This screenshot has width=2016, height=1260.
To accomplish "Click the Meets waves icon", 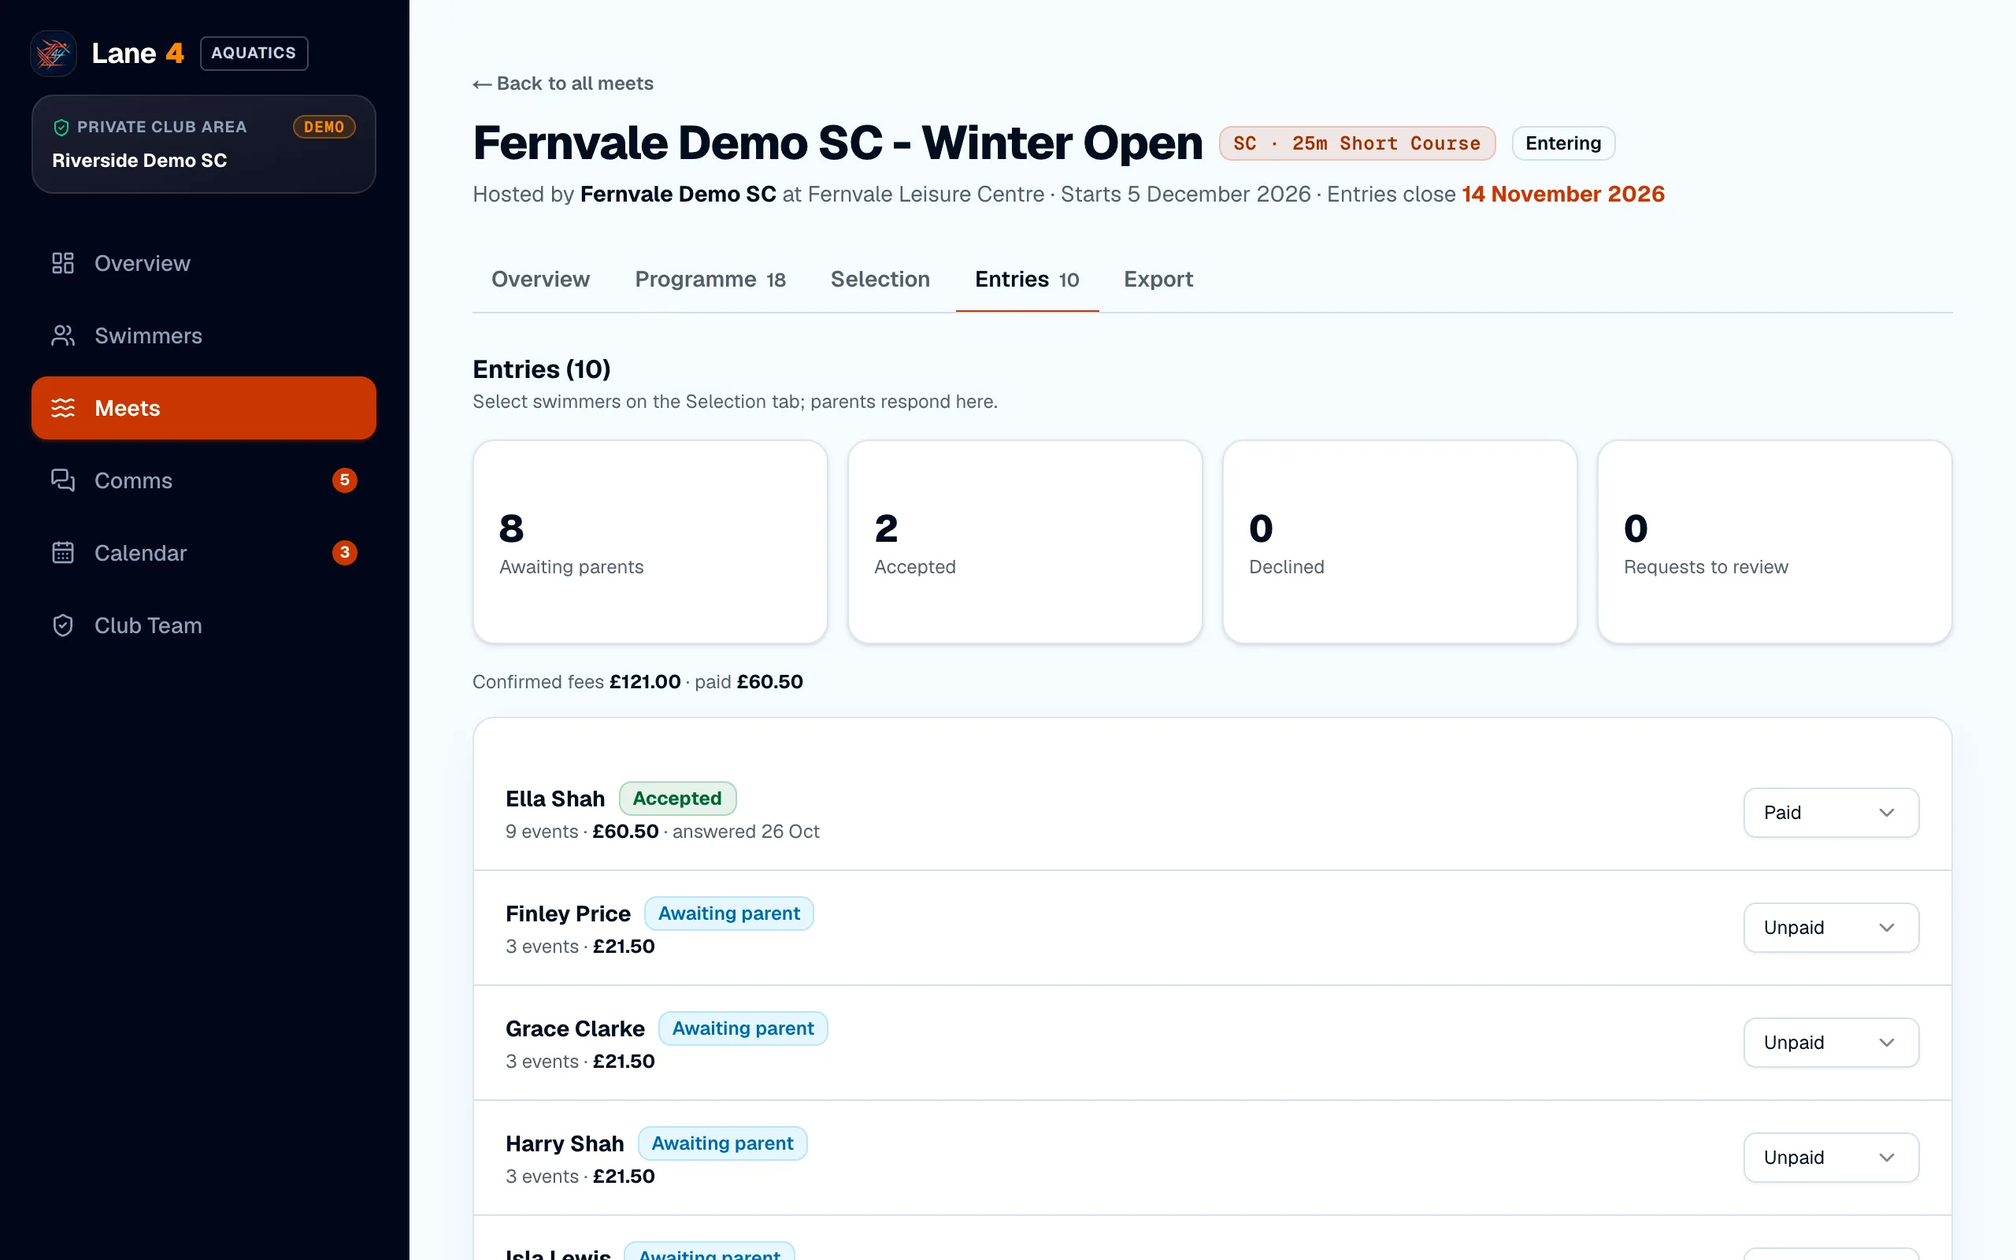I will [x=62, y=409].
